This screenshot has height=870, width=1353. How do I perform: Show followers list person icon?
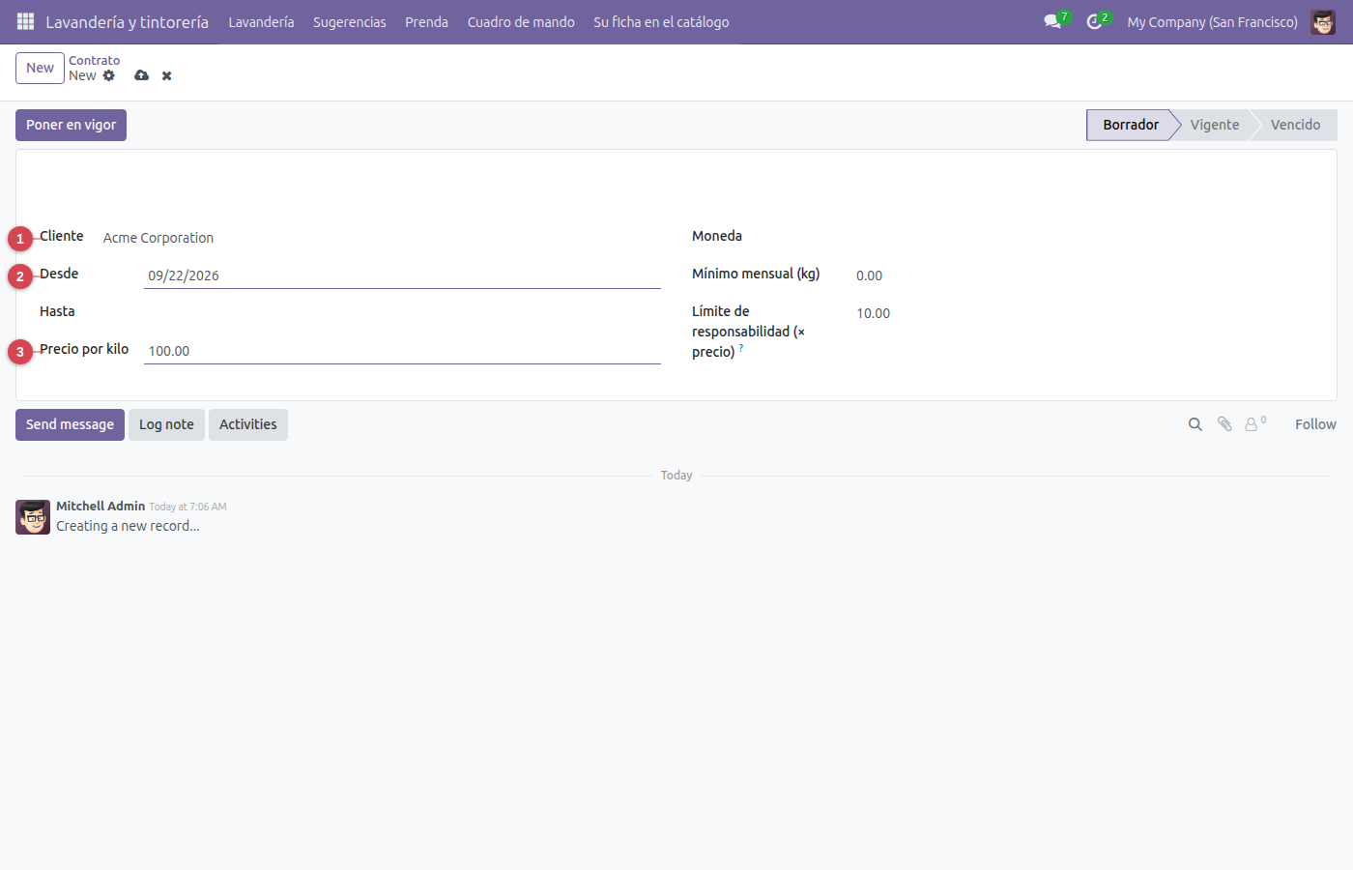click(1254, 424)
